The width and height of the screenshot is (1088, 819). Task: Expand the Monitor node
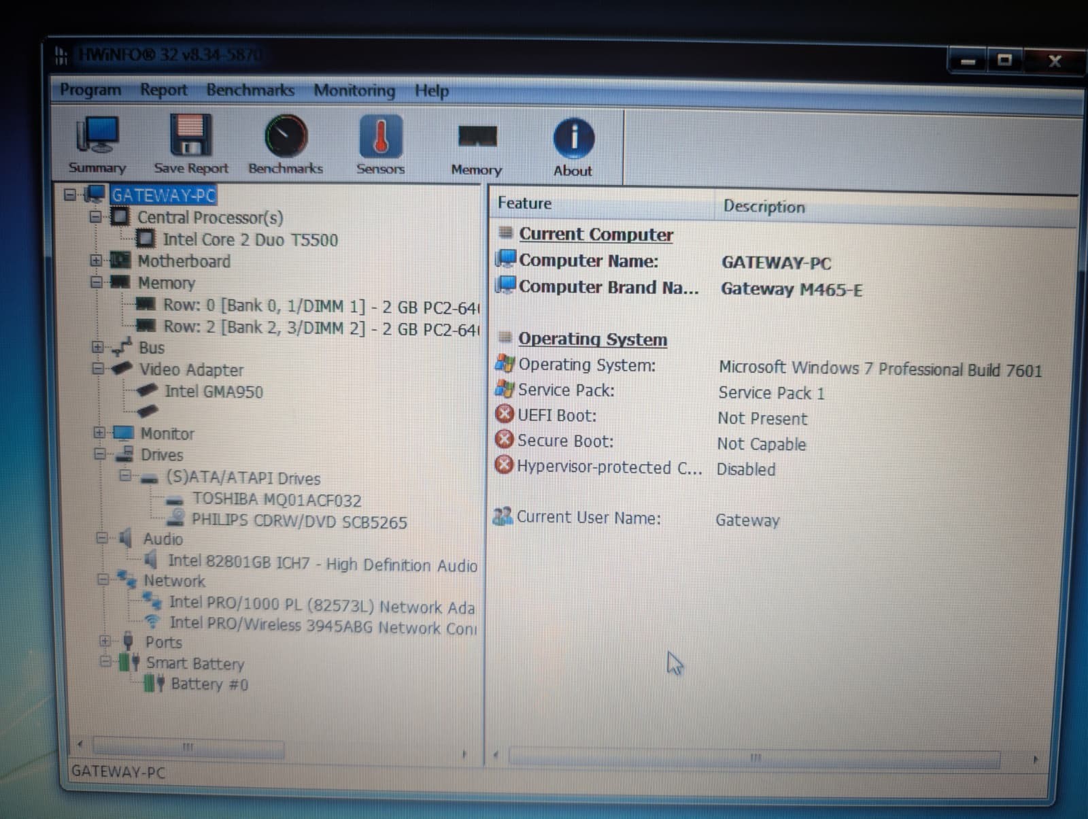(x=99, y=433)
